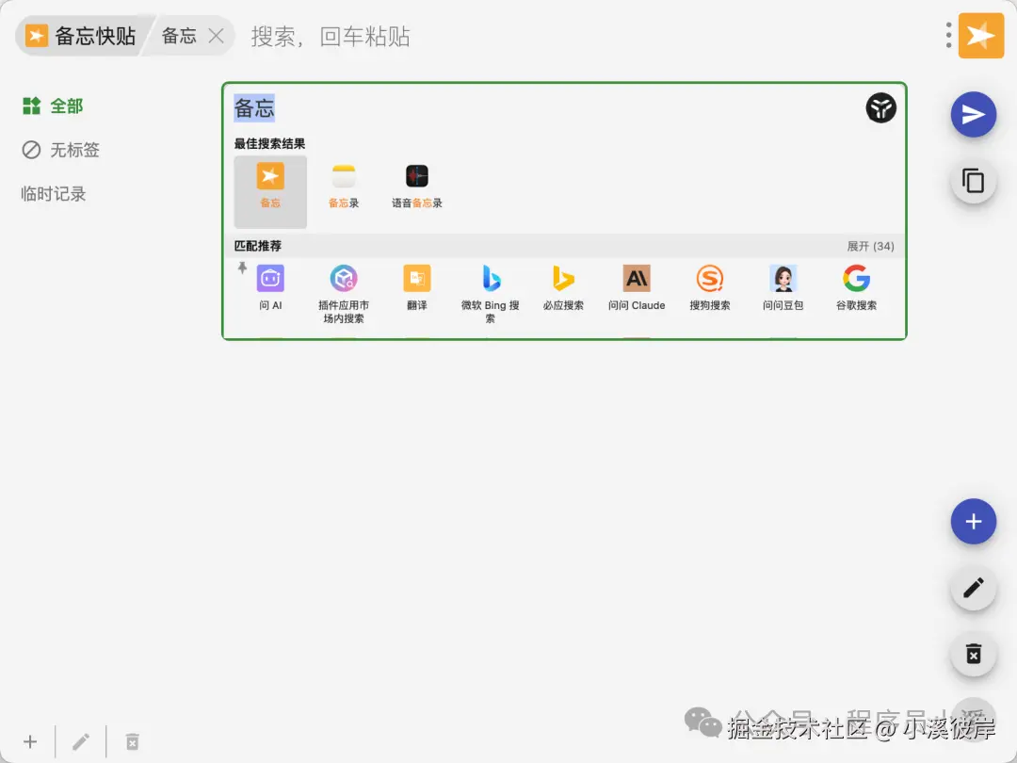This screenshot has height=763, width=1017.
Task: Select the 备忘快贴 plugin tab
Action: tap(82, 36)
